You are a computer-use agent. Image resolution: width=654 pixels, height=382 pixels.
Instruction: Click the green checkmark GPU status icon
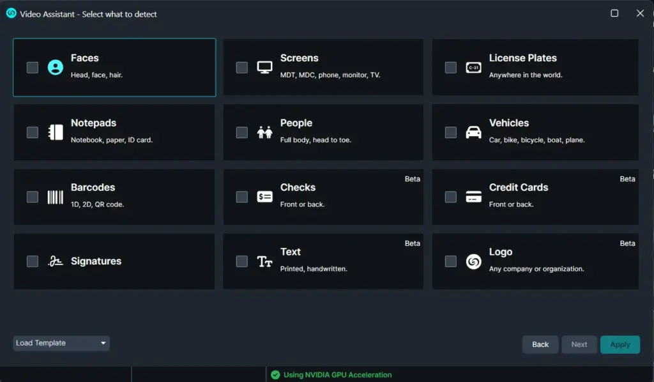tap(275, 374)
